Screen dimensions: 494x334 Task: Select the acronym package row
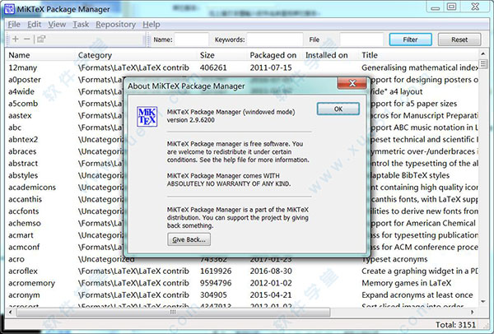242,295
